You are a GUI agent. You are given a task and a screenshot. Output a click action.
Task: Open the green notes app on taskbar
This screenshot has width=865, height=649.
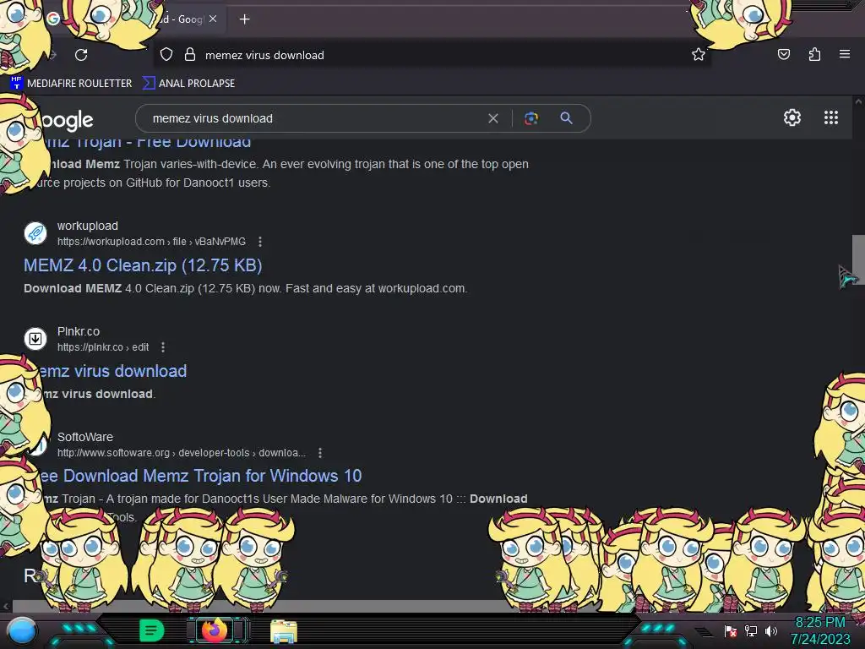click(x=151, y=630)
